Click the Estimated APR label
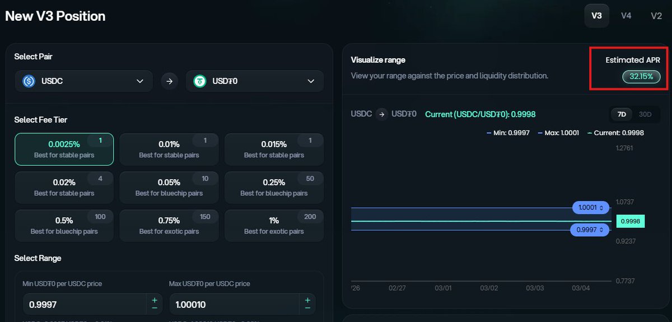Screen dimensions: 672x322 (x=633, y=60)
